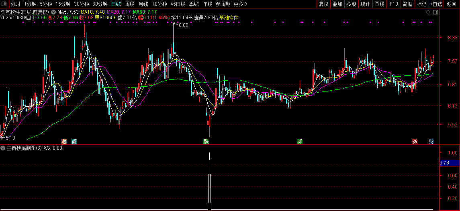The height and width of the screenshot is (211, 460).
Task: Click the orange 激 event badge
Action: [x=64, y=142]
